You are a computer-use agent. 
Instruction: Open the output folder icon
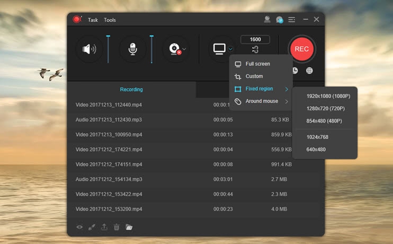coord(129,227)
